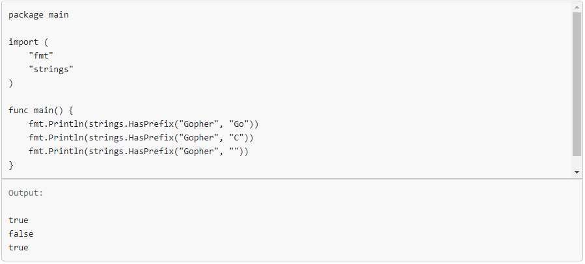This screenshot has width=585, height=264.
Task: Click the scrollbar up arrow in code editor
Action: 577,7
